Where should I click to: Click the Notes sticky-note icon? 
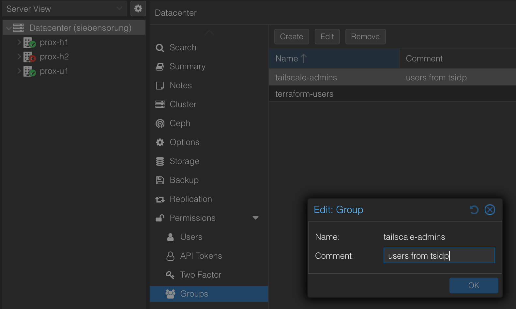(160, 86)
